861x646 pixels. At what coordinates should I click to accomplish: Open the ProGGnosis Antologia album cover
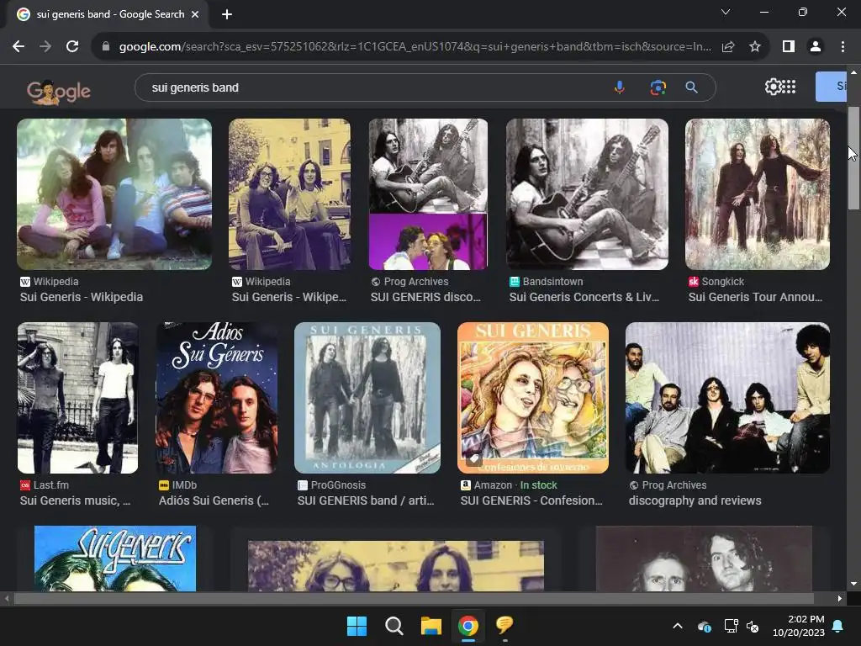(x=367, y=398)
